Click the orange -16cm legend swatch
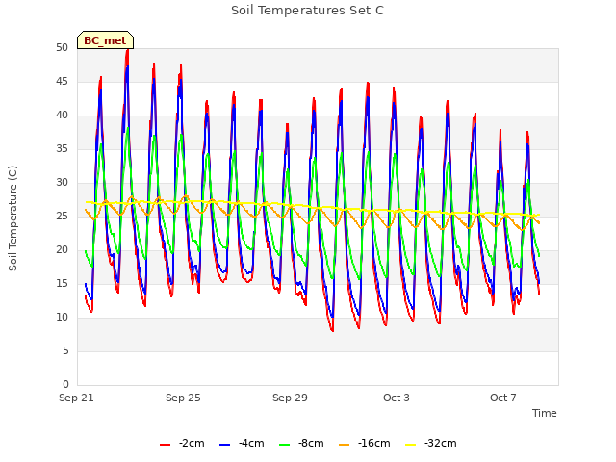Viewport: 616px width, 462px height. tap(345, 445)
